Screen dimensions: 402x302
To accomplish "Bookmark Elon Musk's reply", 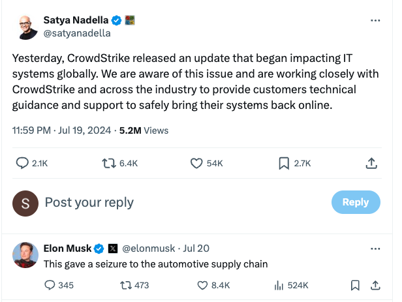I will click(355, 285).
